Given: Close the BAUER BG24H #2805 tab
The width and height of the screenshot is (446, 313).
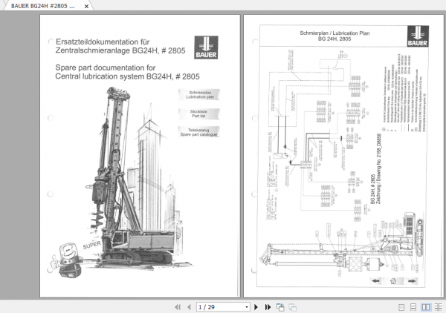Looking at the screenshot, I should pos(86,6).
